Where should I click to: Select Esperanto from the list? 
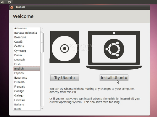click(27, 78)
